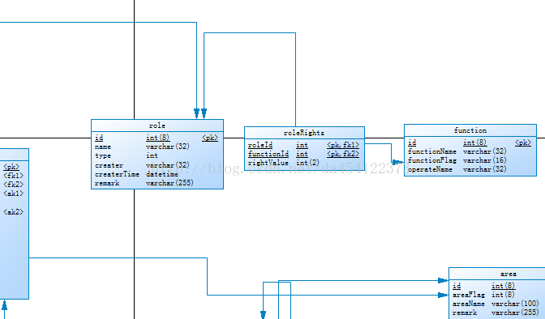Click varchar(100) type in area table
Viewport: 545px width, 319px height.
pyautogui.click(x=515, y=304)
